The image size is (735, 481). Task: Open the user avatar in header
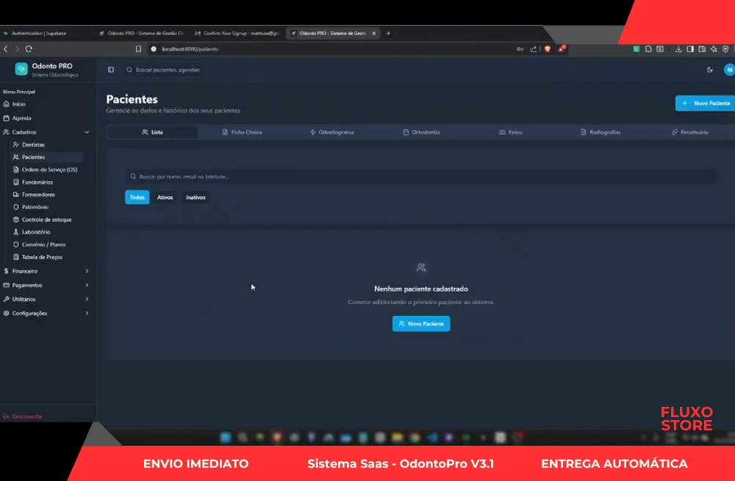coord(728,70)
